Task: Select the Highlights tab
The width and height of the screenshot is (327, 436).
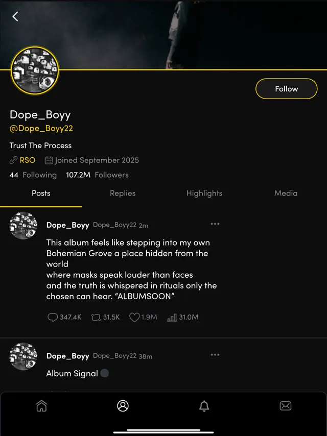Action: pos(204,193)
